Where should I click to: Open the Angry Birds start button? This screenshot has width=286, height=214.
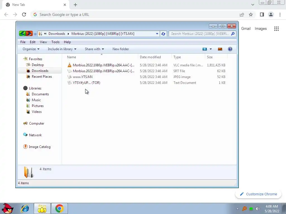point(8,208)
